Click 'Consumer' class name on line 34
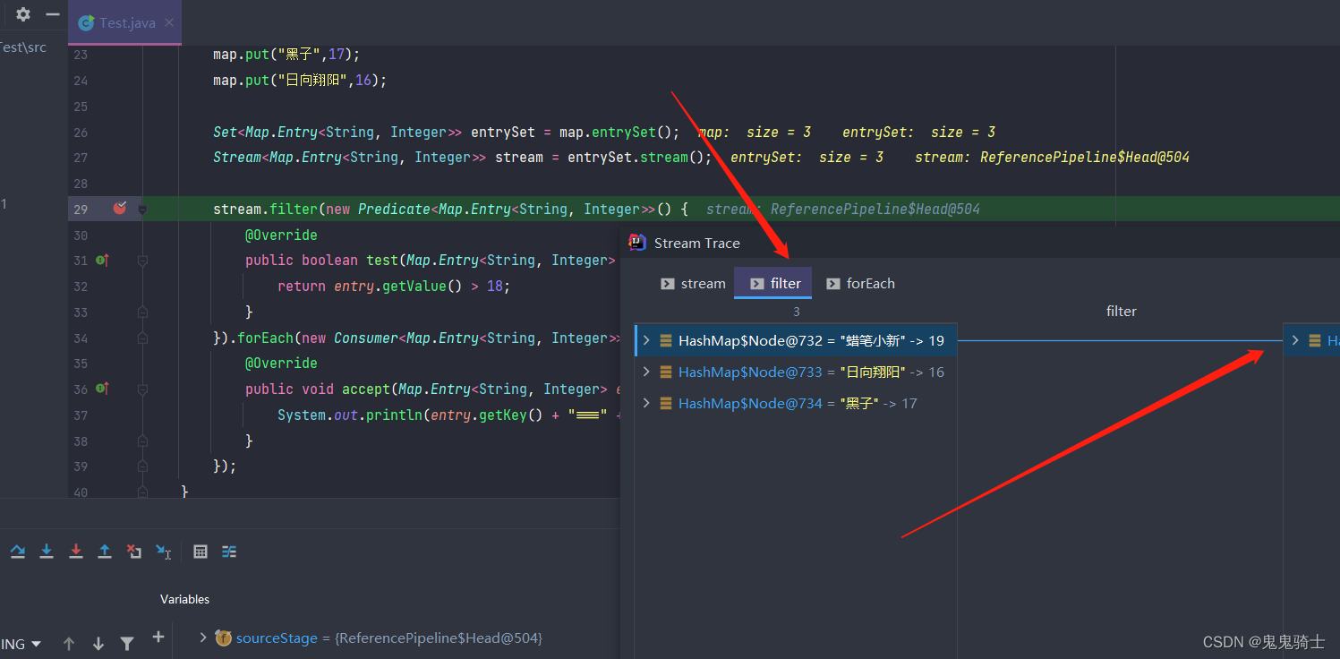Viewport: 1340px width, 659px height. 366,338
